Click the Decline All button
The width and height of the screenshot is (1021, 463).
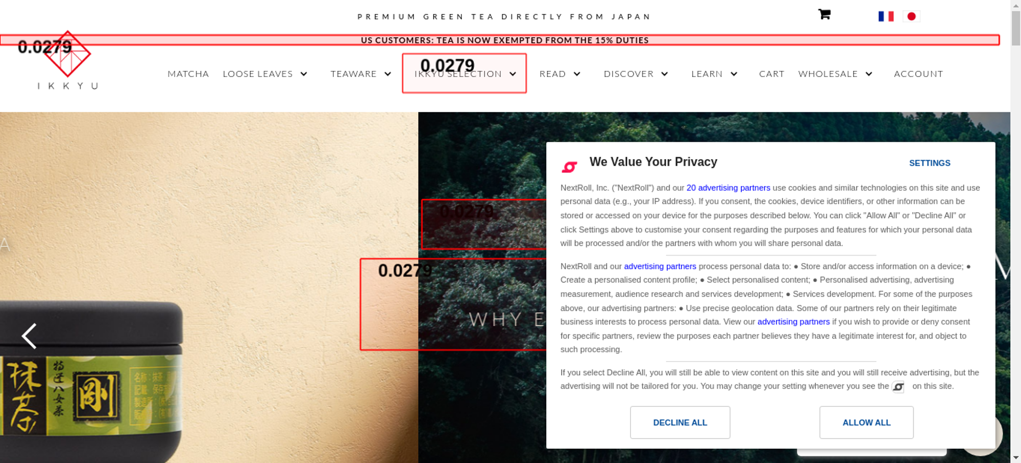coord(680,422)
